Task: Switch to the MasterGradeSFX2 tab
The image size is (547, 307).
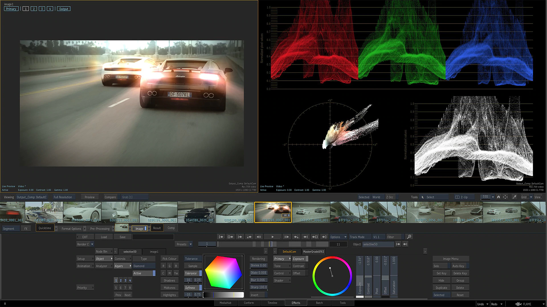Action: click(x=313, y=252)
